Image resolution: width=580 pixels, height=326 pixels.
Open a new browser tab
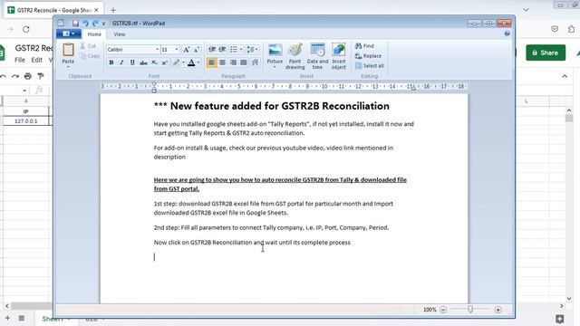(x=113, y=10)
